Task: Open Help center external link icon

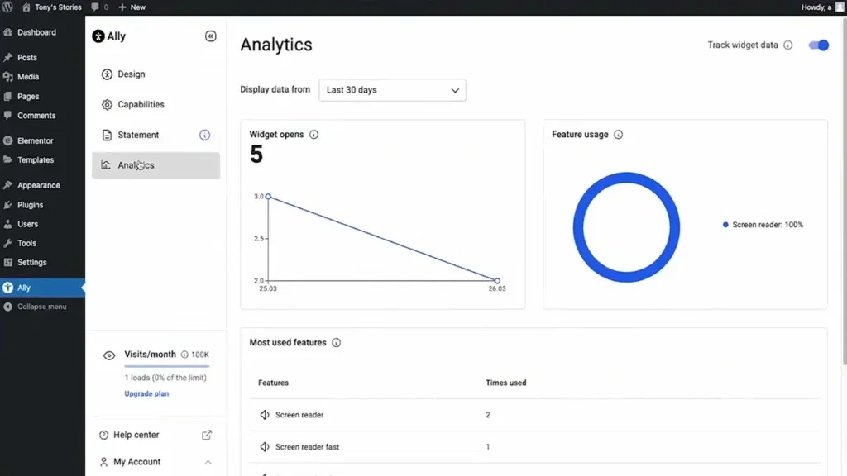Action: (207, 435)
